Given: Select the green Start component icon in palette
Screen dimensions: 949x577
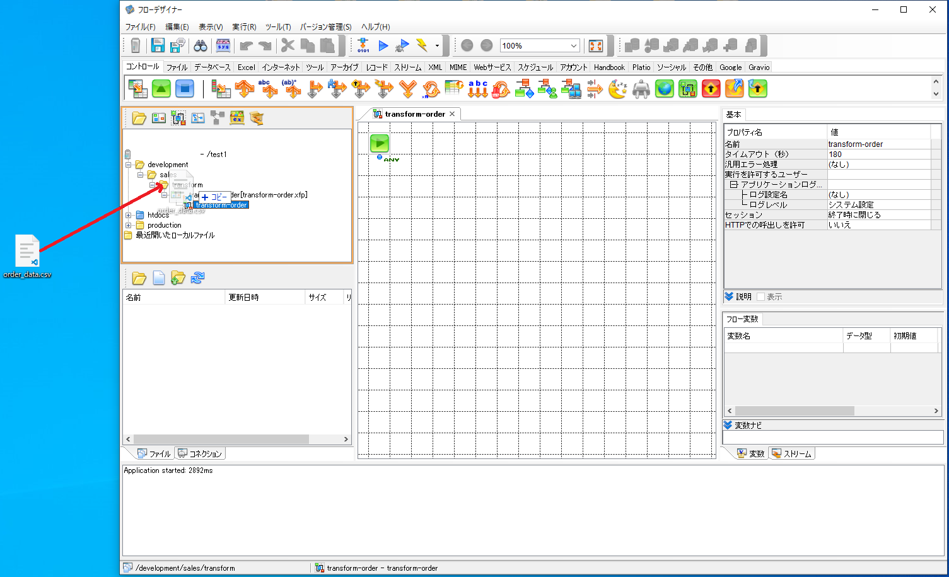Looking at the screenshot, I should point(161,89).
